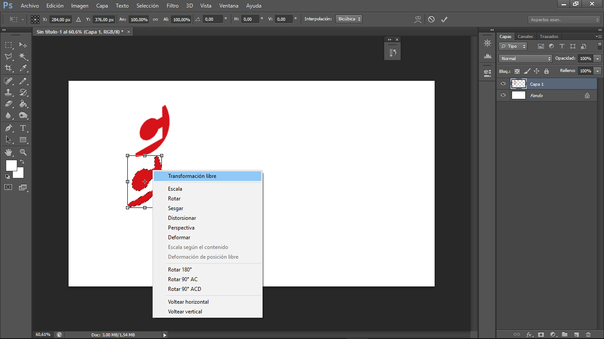The height and width of the screenshot is (339, 604).
Task: Open the Layers panel options menu
Action: click(599, 37)
